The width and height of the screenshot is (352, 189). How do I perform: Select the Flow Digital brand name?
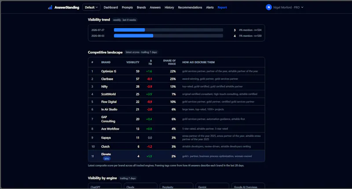(109, 102)
